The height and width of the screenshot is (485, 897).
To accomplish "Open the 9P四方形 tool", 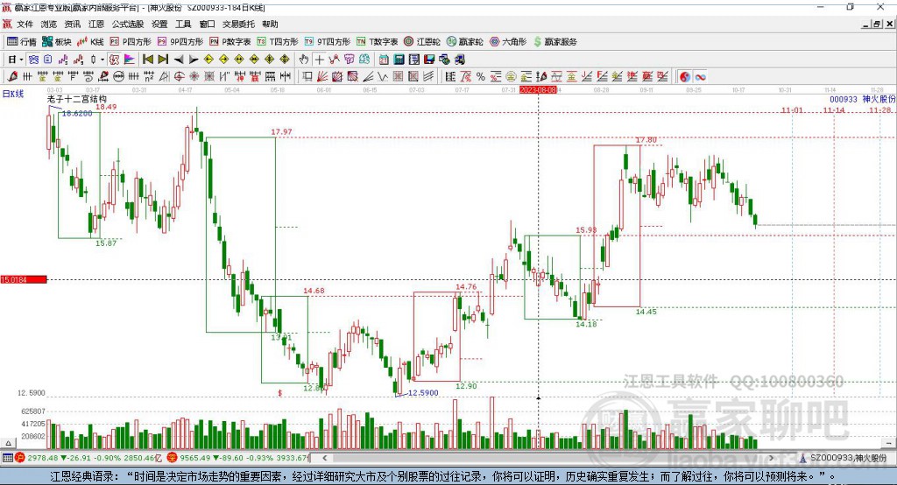I will click(180, 42).
